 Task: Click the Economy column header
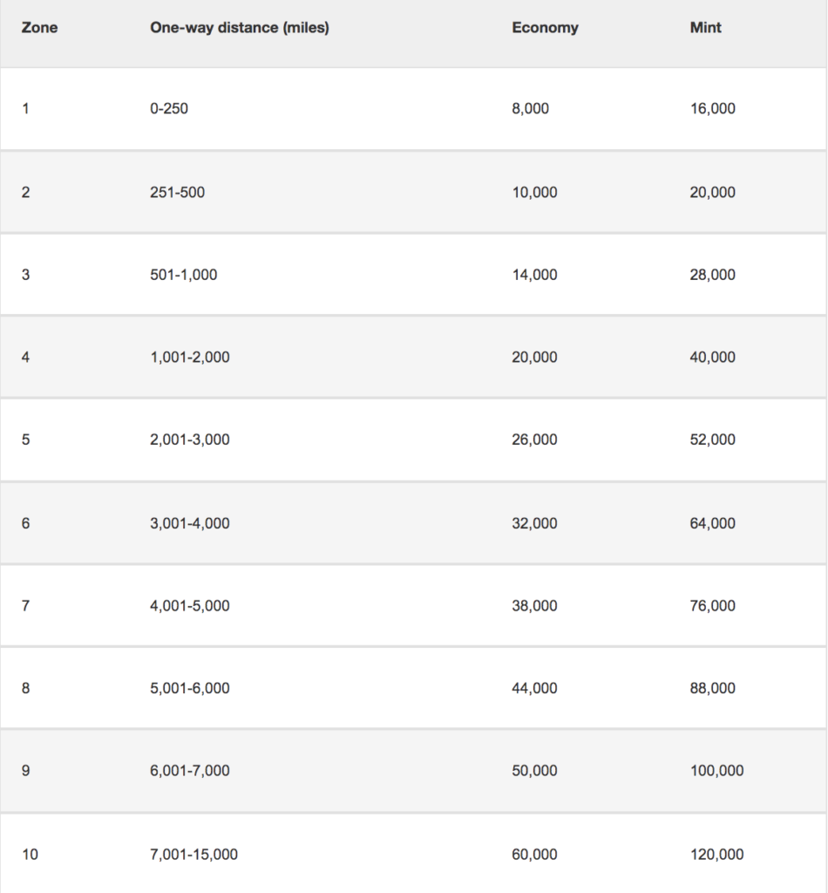point(545,28)
